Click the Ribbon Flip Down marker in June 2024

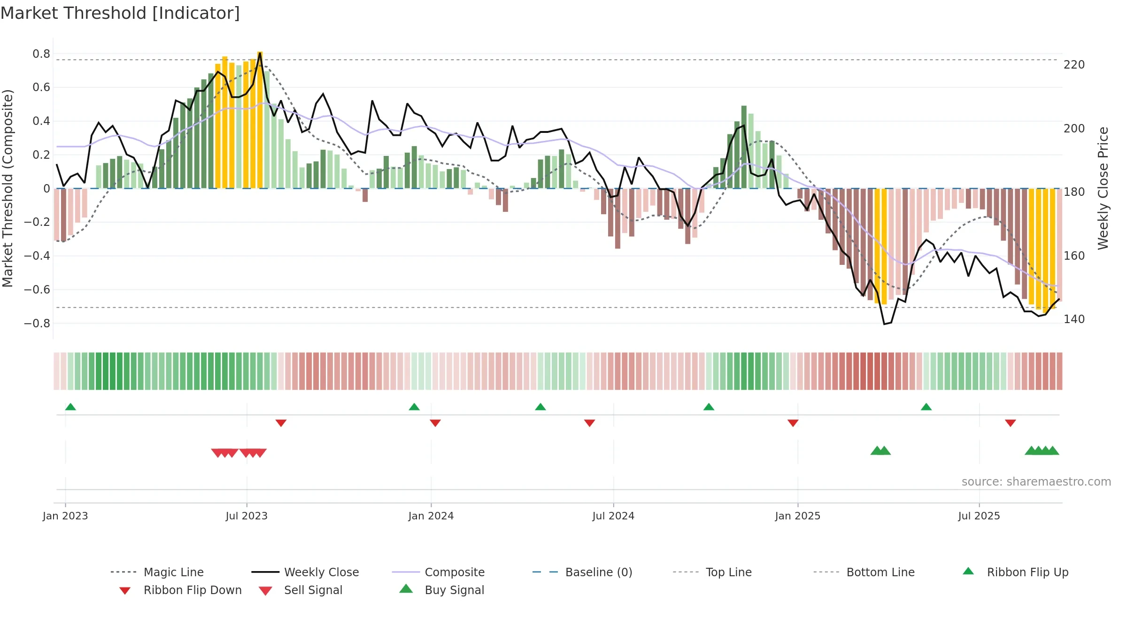click(x=590, y=423)
